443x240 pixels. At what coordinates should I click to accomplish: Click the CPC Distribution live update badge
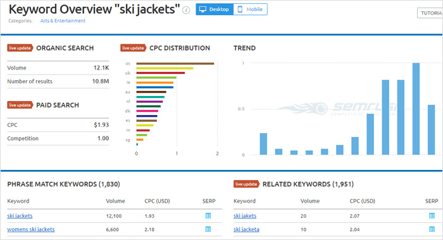[x=133, y=48]
